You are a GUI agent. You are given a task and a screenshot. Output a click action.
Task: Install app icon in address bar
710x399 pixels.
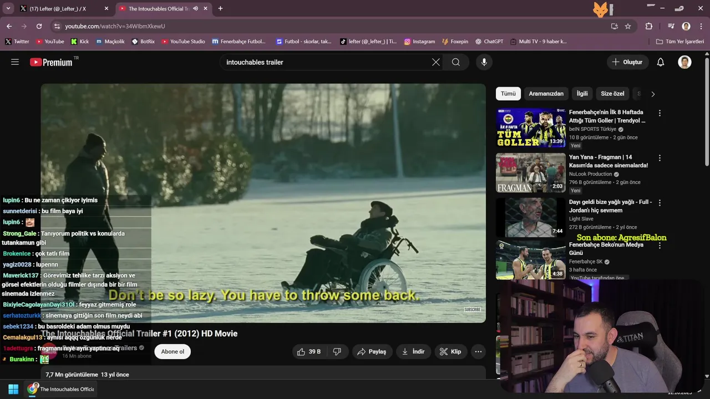click(614, 26)
